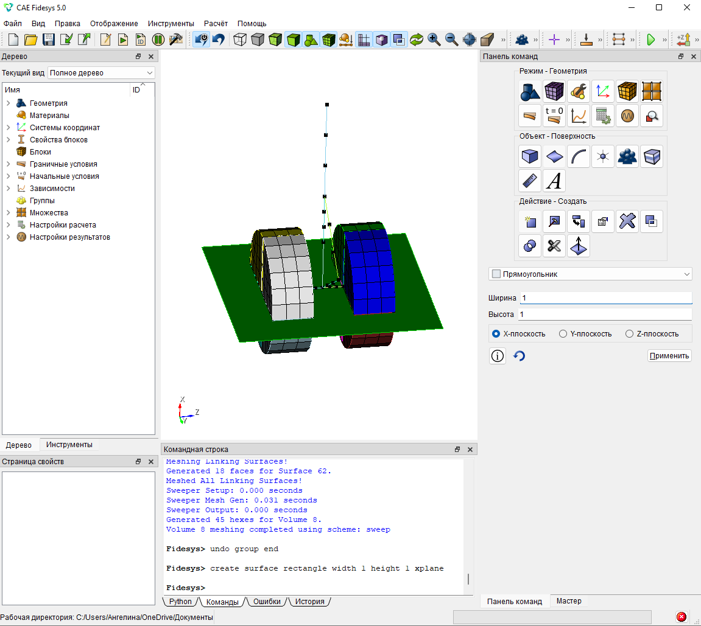Switch to wireframe cube display mode
The width and height of the screenshot is (701, 626).
(240, 40)
